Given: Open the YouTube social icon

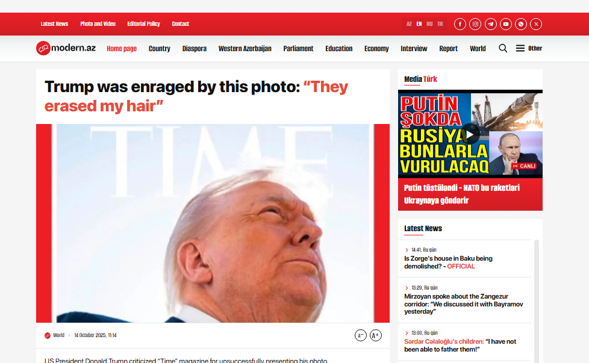Looking at the screenshot, I should tap(506, 24).
